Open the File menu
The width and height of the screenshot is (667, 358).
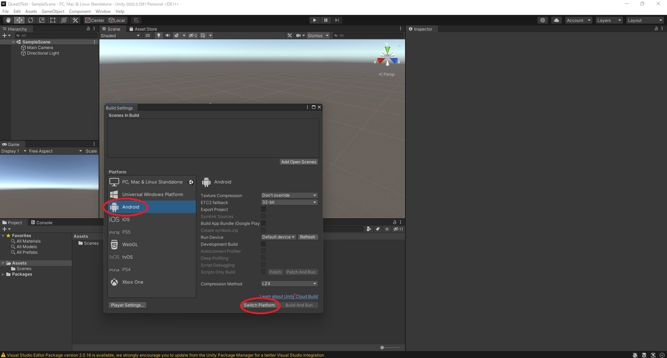tap(6, 11)
